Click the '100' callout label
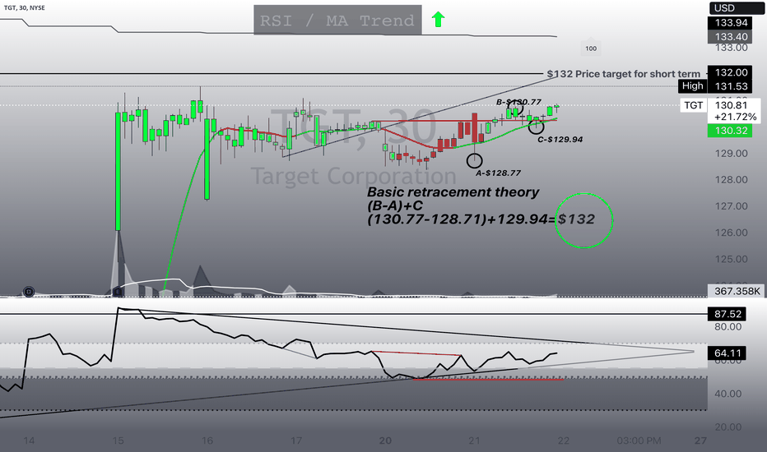The width and height of the screenshot is (767, 452). click(591, 48)
